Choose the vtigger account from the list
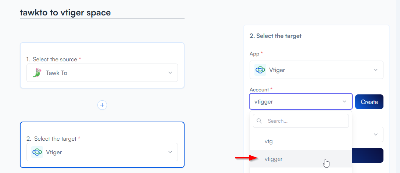400x173 pixels. 274,159
